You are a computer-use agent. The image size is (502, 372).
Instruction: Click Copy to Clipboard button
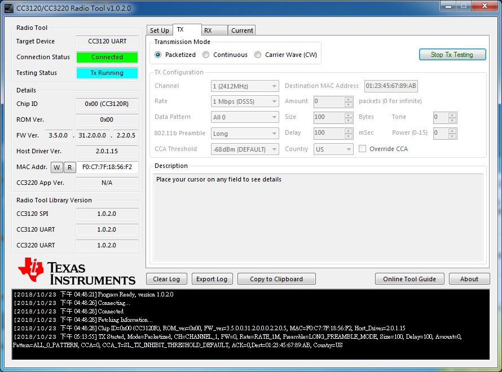(x=276, y=279)
